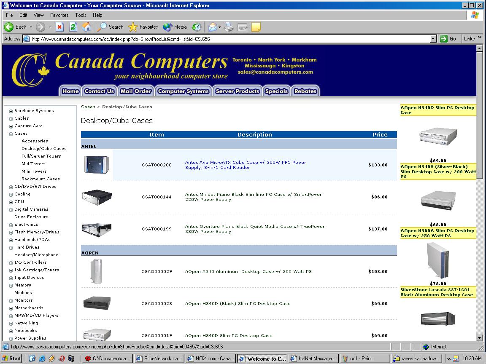Click Mid Towers sidebar link

[x=33, y=164]
